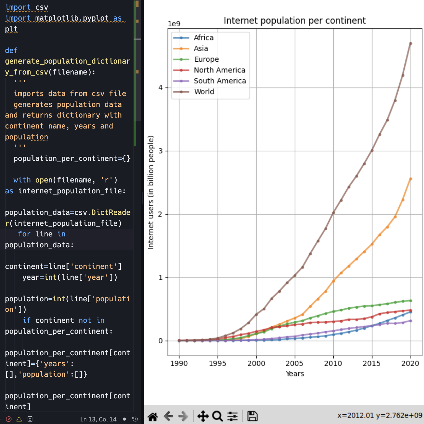Click the North America legend label

220,70
